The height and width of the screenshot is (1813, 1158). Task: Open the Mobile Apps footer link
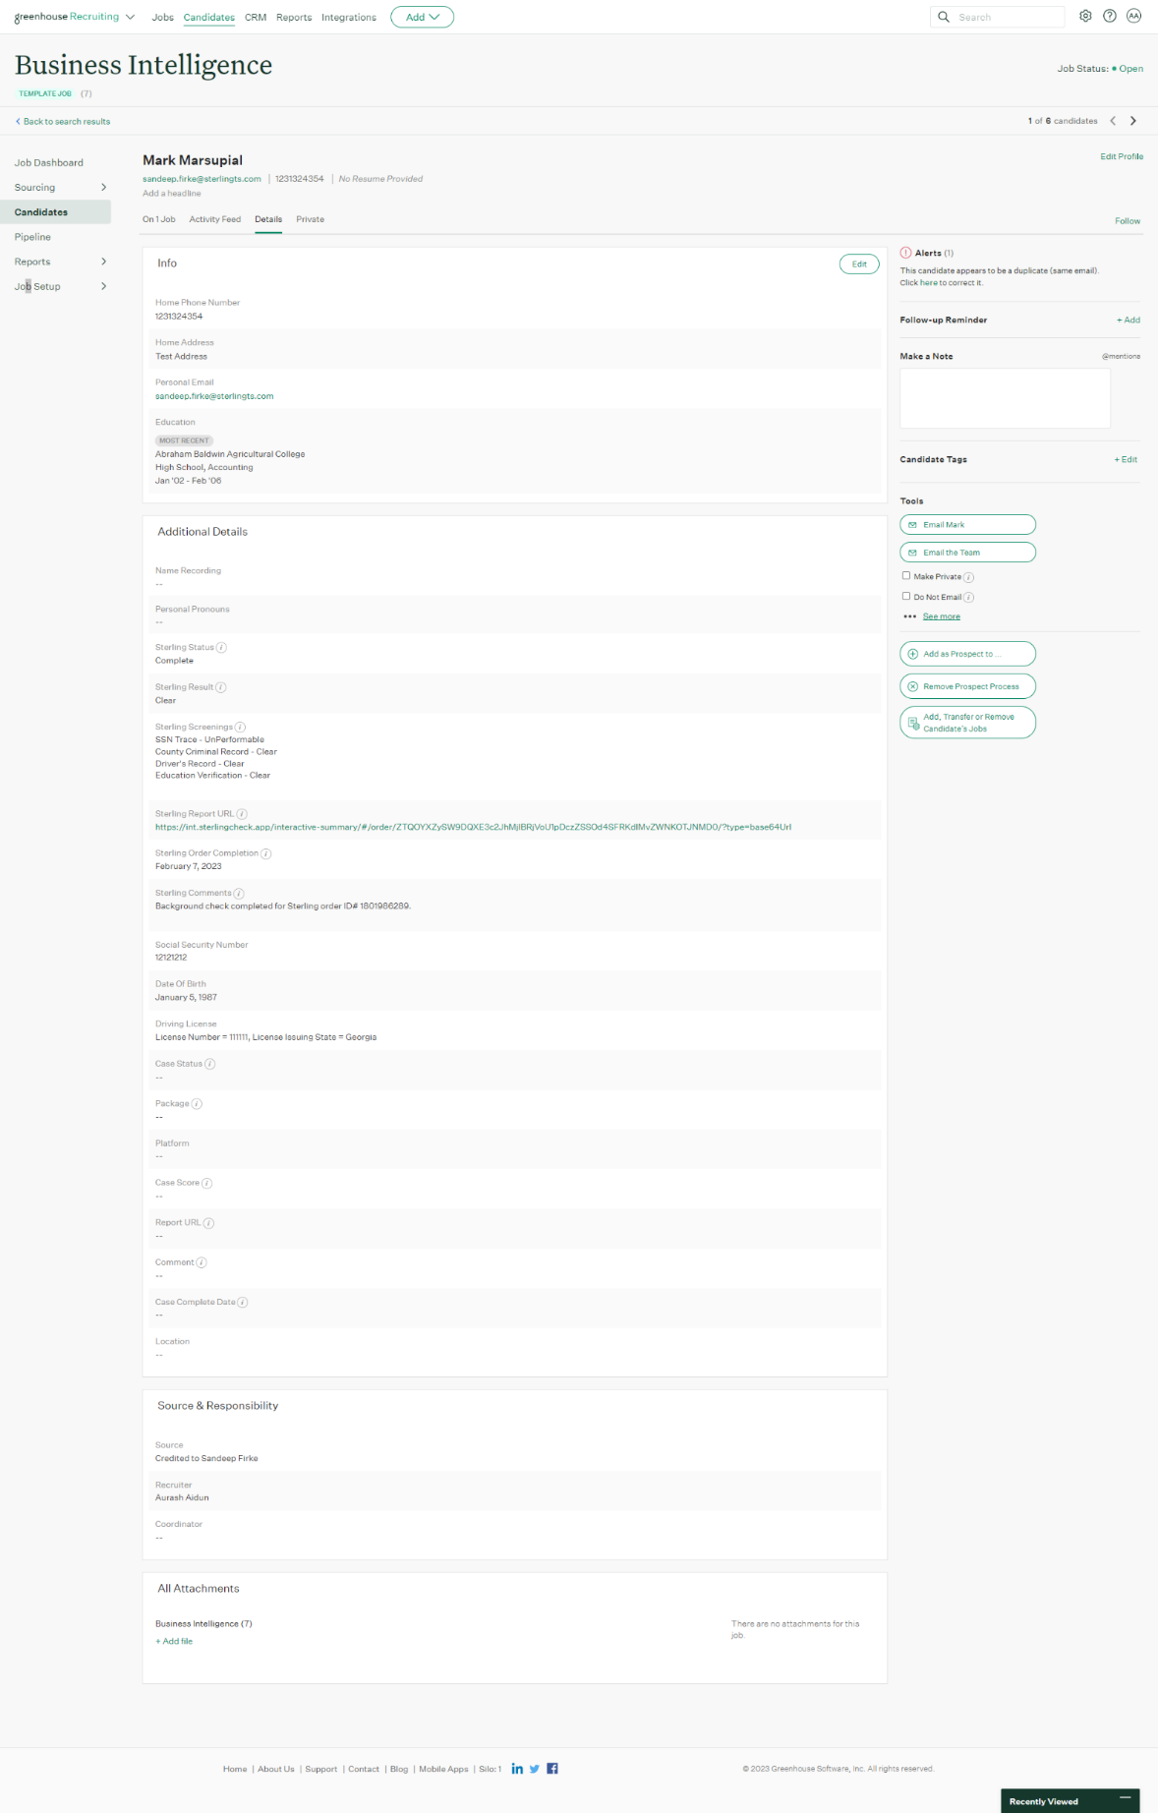tap(443, 1769)
